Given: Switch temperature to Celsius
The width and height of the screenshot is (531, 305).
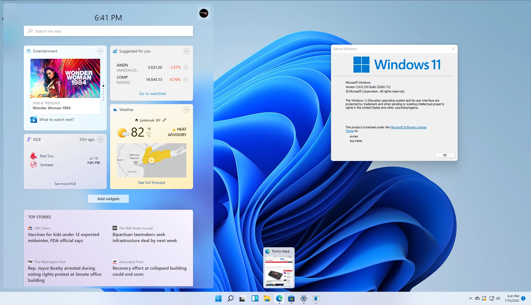Looking at the screenshot, I should 149,136.
